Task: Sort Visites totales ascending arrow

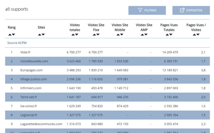Action: click(73, 35)
